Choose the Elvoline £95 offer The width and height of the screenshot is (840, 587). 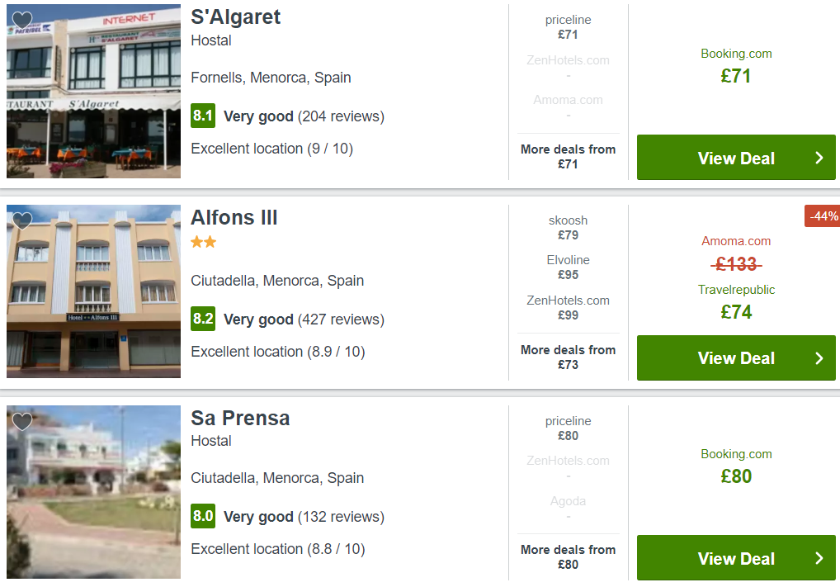click(x=568, y=267)
